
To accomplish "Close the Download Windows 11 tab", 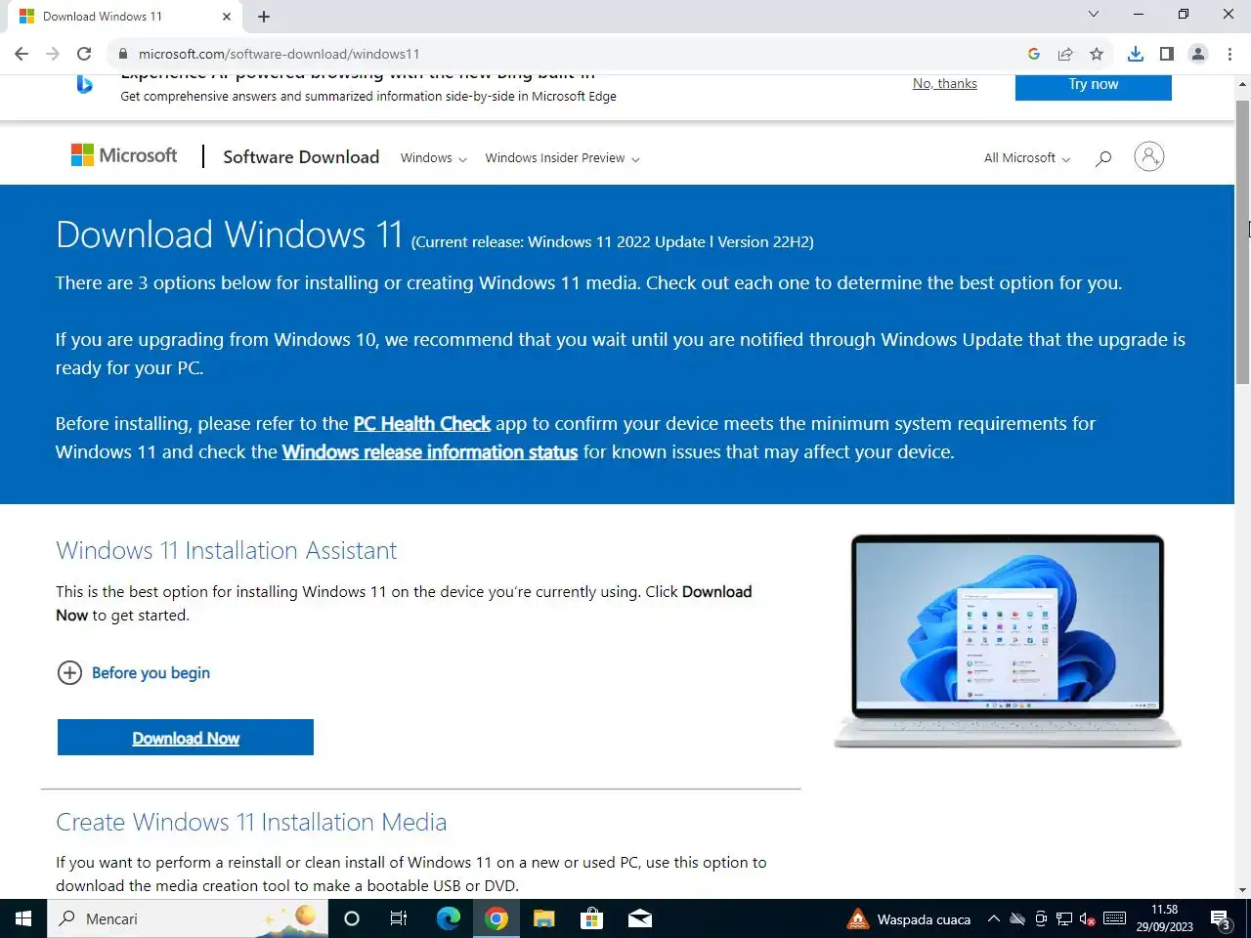I will point(227,17).
